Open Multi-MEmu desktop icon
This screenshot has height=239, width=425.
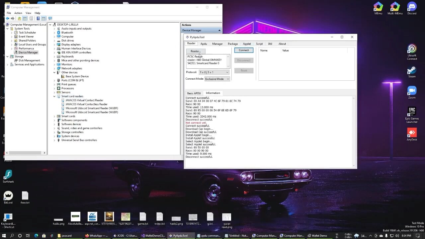pyautogui.click(x=395, y=8)
